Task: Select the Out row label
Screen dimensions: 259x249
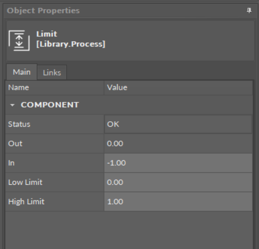Action: tap(15, 144)
